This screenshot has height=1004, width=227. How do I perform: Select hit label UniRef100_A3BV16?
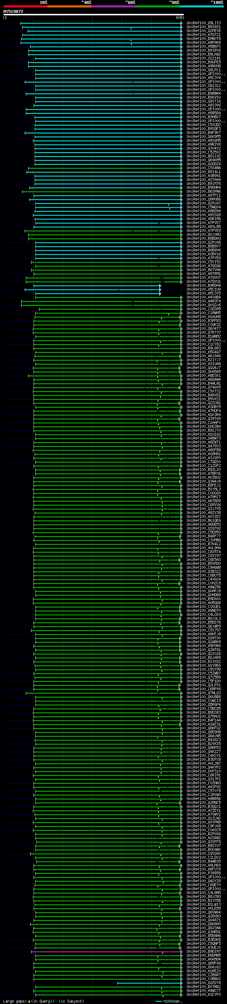pos(204,254)
